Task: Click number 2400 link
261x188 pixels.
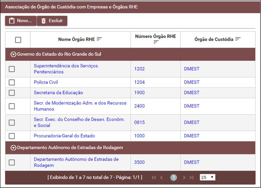Action: [139, 106]
